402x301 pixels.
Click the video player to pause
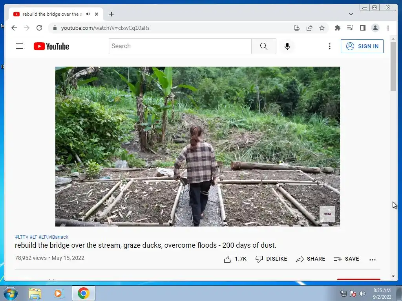tap(198, 147)
